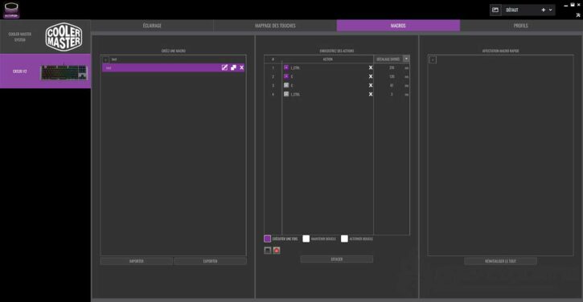
Task: Select key-up icon of action row 3
Action: point(286,85)
